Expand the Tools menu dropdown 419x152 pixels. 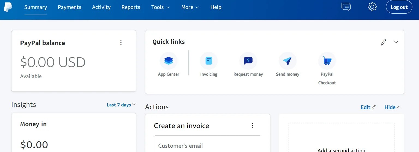[x=160, y=7]
